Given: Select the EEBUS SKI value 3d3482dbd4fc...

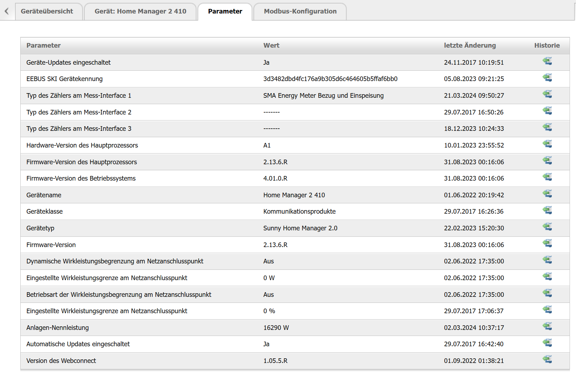Looking at the screenshot, I should 330,79.
